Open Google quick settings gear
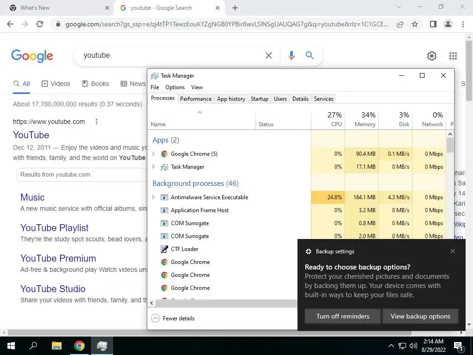This screenshot has width=473, height=355. coord(432,56)
